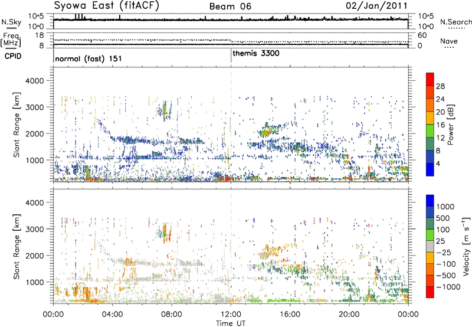Click the date '02/Jan/2011'
The image size is (472, 327).
(376, 6)
